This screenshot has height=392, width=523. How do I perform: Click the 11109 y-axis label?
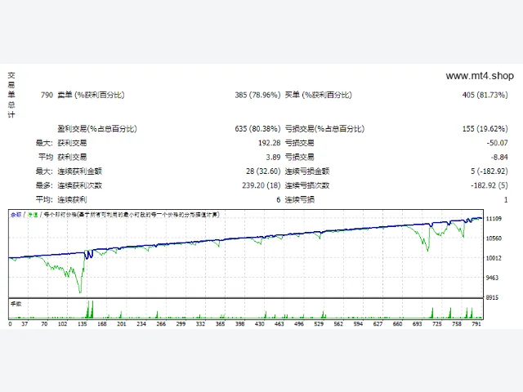click(x=494, y=219)
